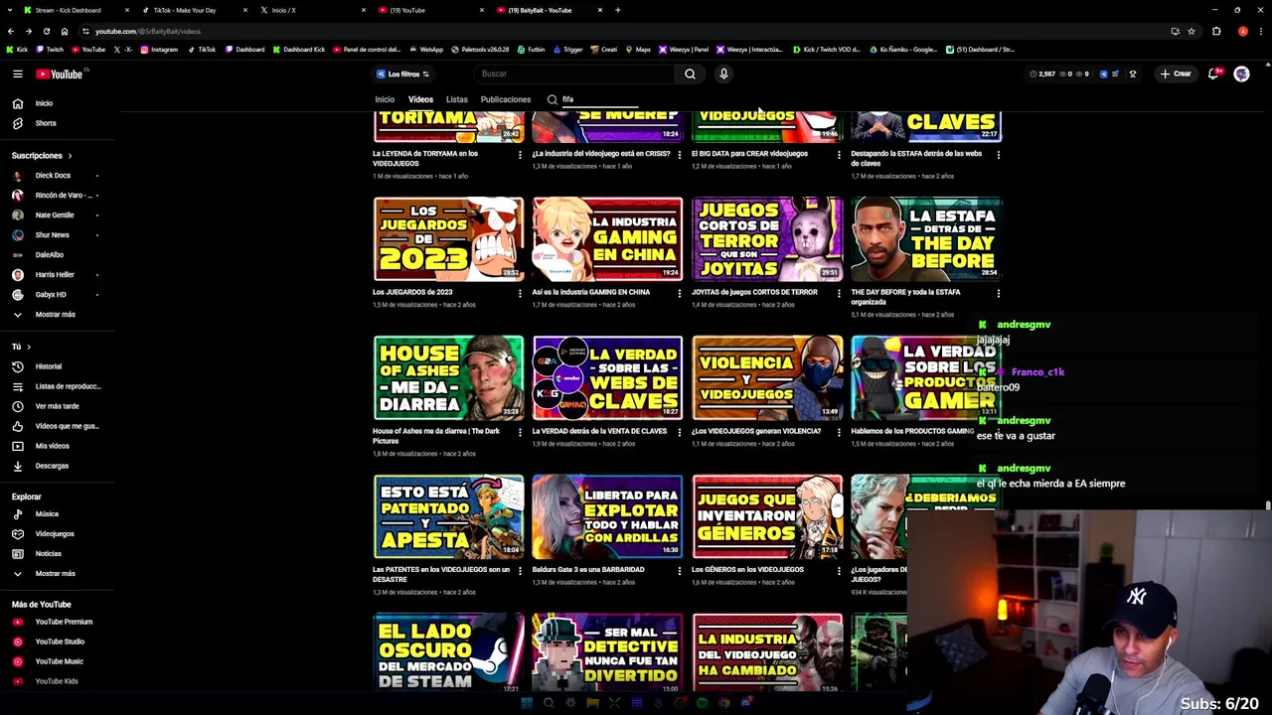
Task: Open the account avatar menu
Action: 1241,73
